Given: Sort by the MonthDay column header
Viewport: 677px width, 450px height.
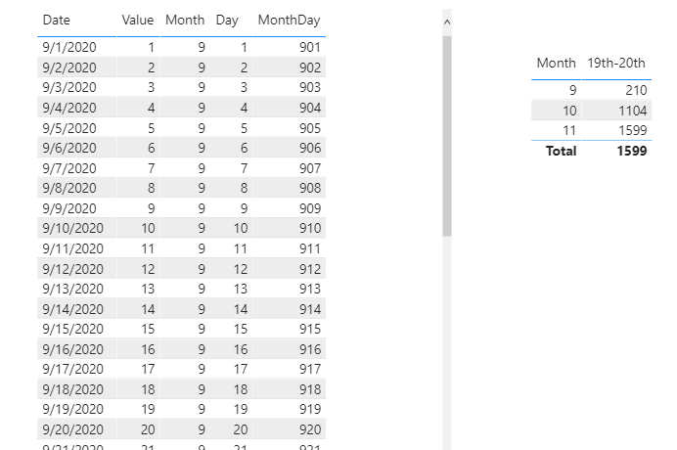Looking at the screenshot, I should click(289, 20).
